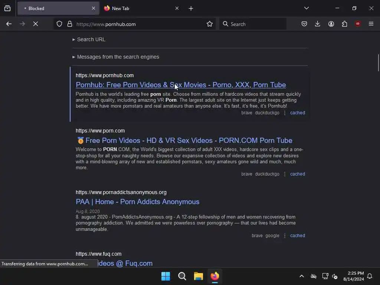Click the search bar magnifier icon

pos(225,24)
